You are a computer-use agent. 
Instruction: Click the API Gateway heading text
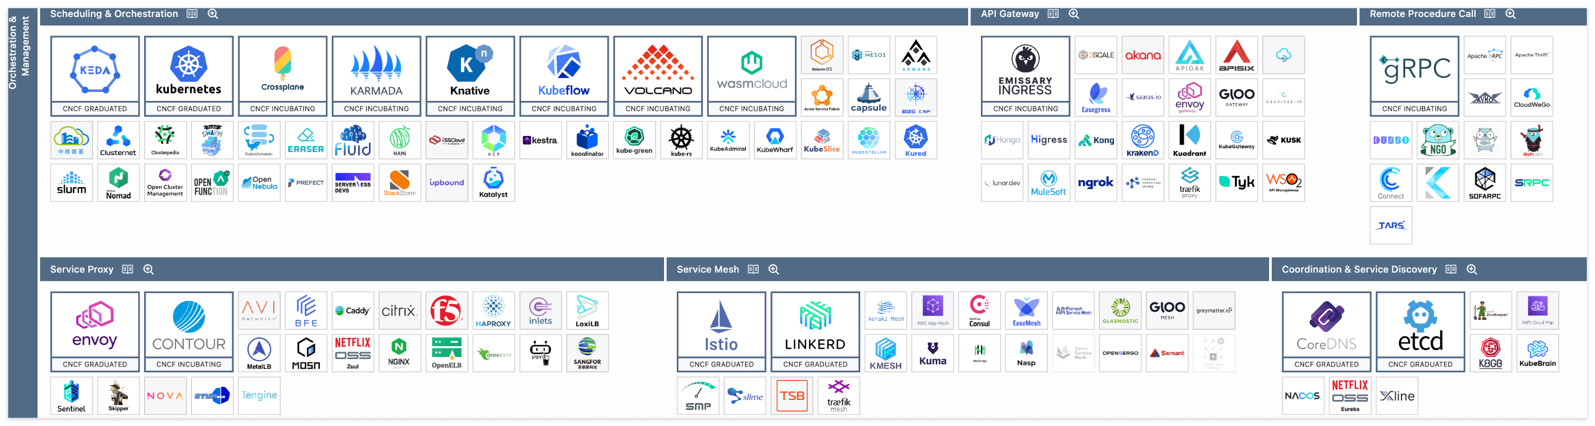(x=1010, y=14)
